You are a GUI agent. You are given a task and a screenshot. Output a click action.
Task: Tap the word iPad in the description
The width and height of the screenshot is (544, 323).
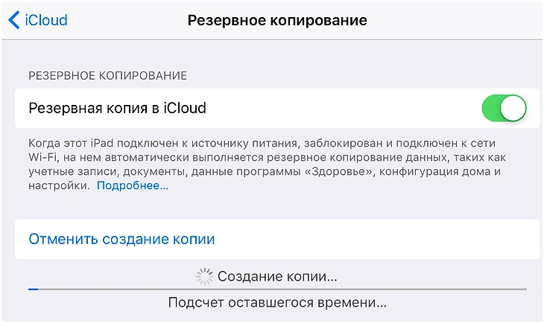click(102, 143)
